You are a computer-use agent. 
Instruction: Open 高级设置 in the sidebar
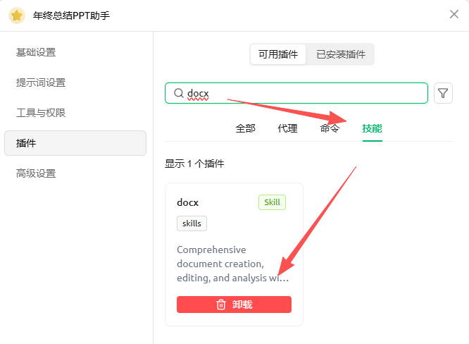tap(36, 173)
